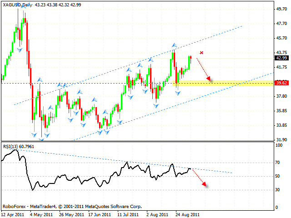This screenshot has height=218, width=291.
Task: Select the up fractal arrow above the August high
Action: [174, 45]
